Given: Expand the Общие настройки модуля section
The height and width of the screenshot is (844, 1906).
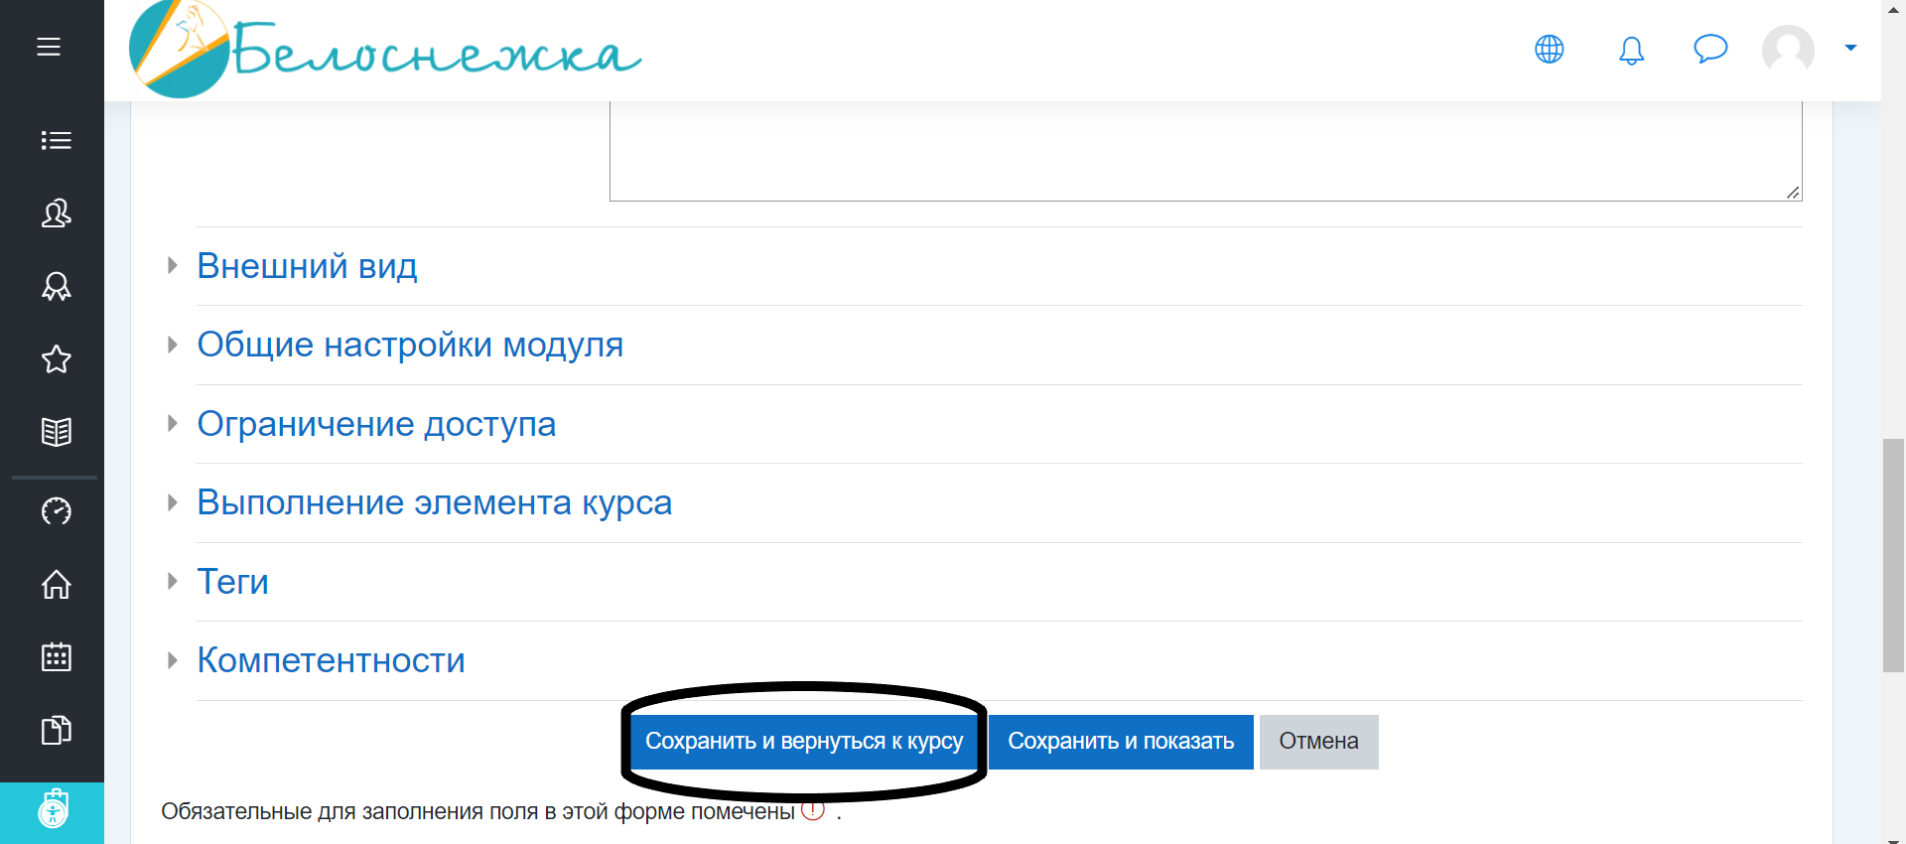Looking at the screenshot, I should point(409,345).
